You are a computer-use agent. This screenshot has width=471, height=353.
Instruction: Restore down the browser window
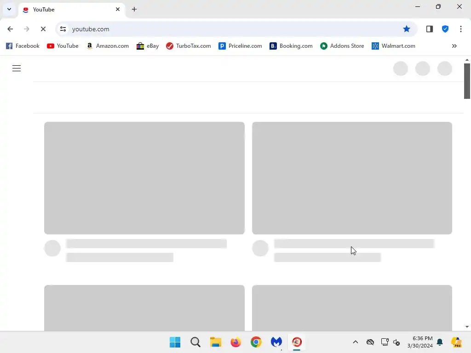coord(438,6)
